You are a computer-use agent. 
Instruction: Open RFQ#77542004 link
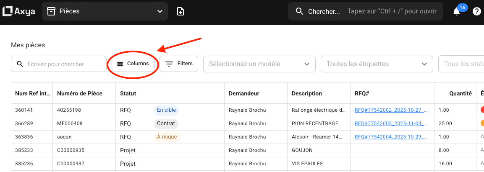point(391,137)
